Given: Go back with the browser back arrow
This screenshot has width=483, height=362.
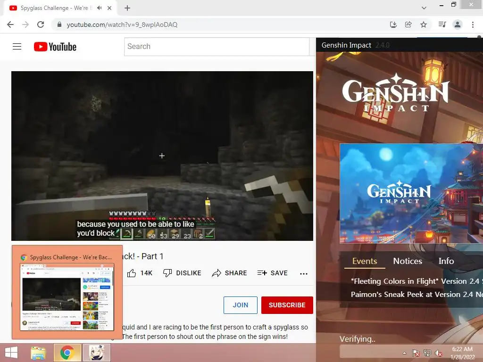Looking at the screenshot, I should pyautogui.click(x=10, y=25).
